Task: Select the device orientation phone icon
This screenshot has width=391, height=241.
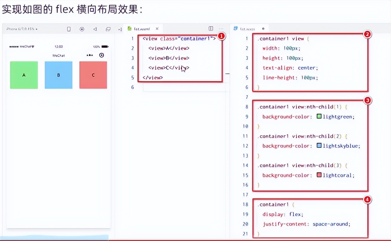Action: coord(69,28)
